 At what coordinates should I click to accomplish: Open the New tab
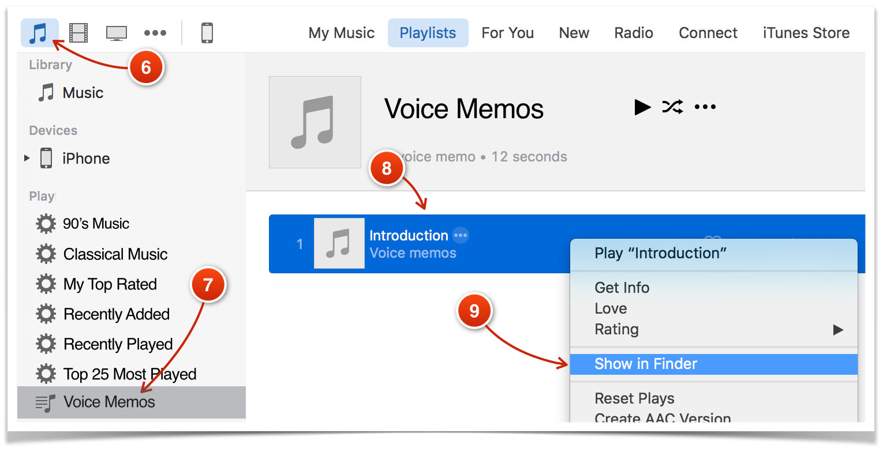(x=574, y=33)
